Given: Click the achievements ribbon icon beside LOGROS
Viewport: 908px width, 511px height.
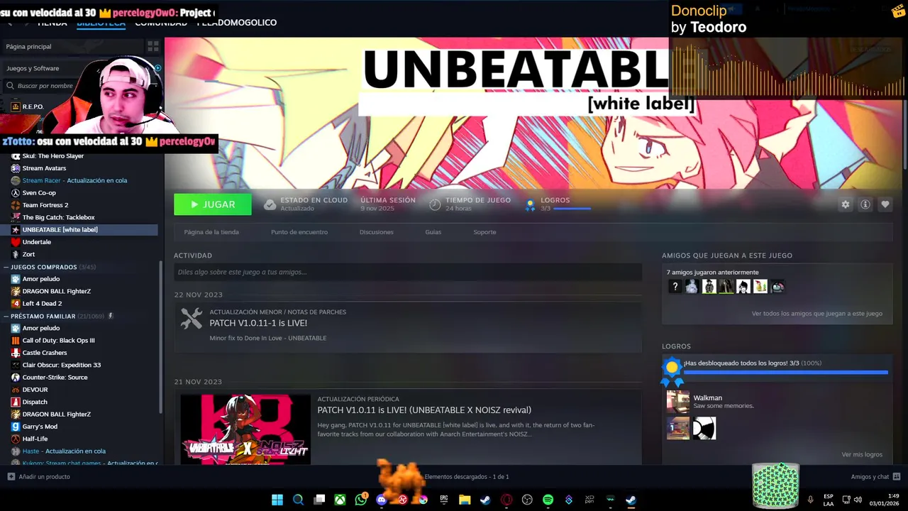Looking at the screenshot, I should (530, 204).
